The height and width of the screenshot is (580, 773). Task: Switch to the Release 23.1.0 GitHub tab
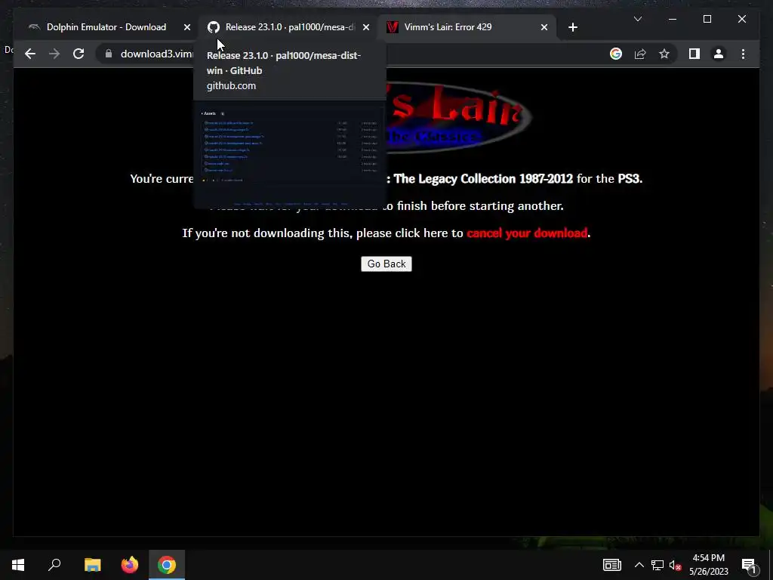[289, 27]
